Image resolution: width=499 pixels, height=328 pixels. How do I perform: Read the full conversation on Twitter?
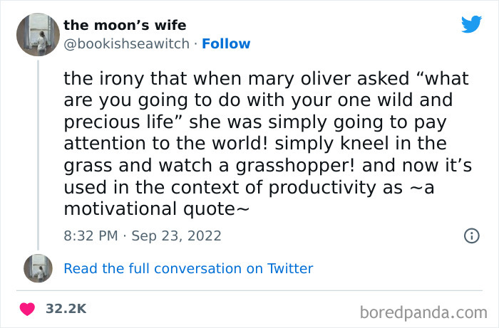188,268
